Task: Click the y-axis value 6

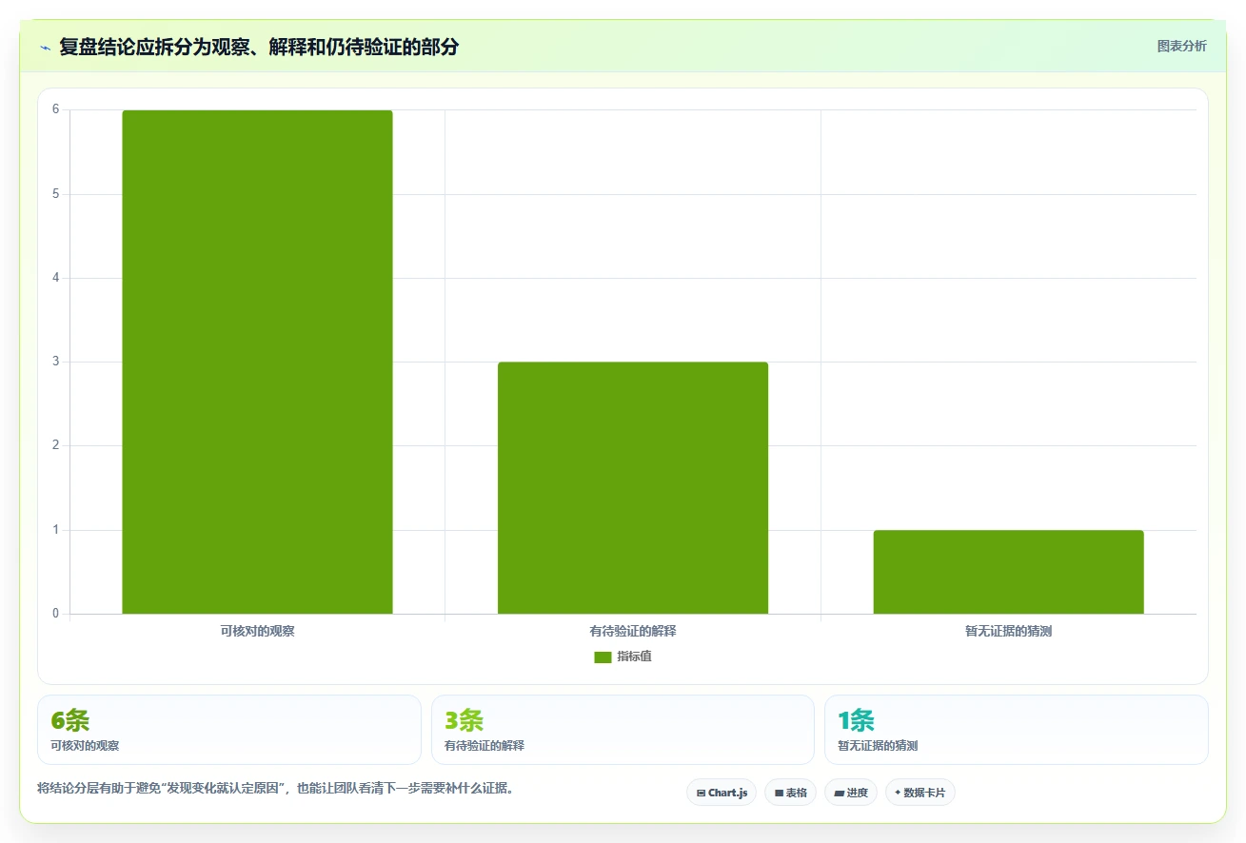Action: tap(56, 110)
